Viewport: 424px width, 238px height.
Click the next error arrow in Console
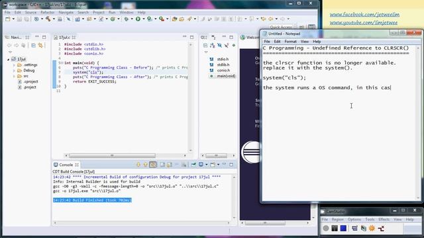[138, 165]
